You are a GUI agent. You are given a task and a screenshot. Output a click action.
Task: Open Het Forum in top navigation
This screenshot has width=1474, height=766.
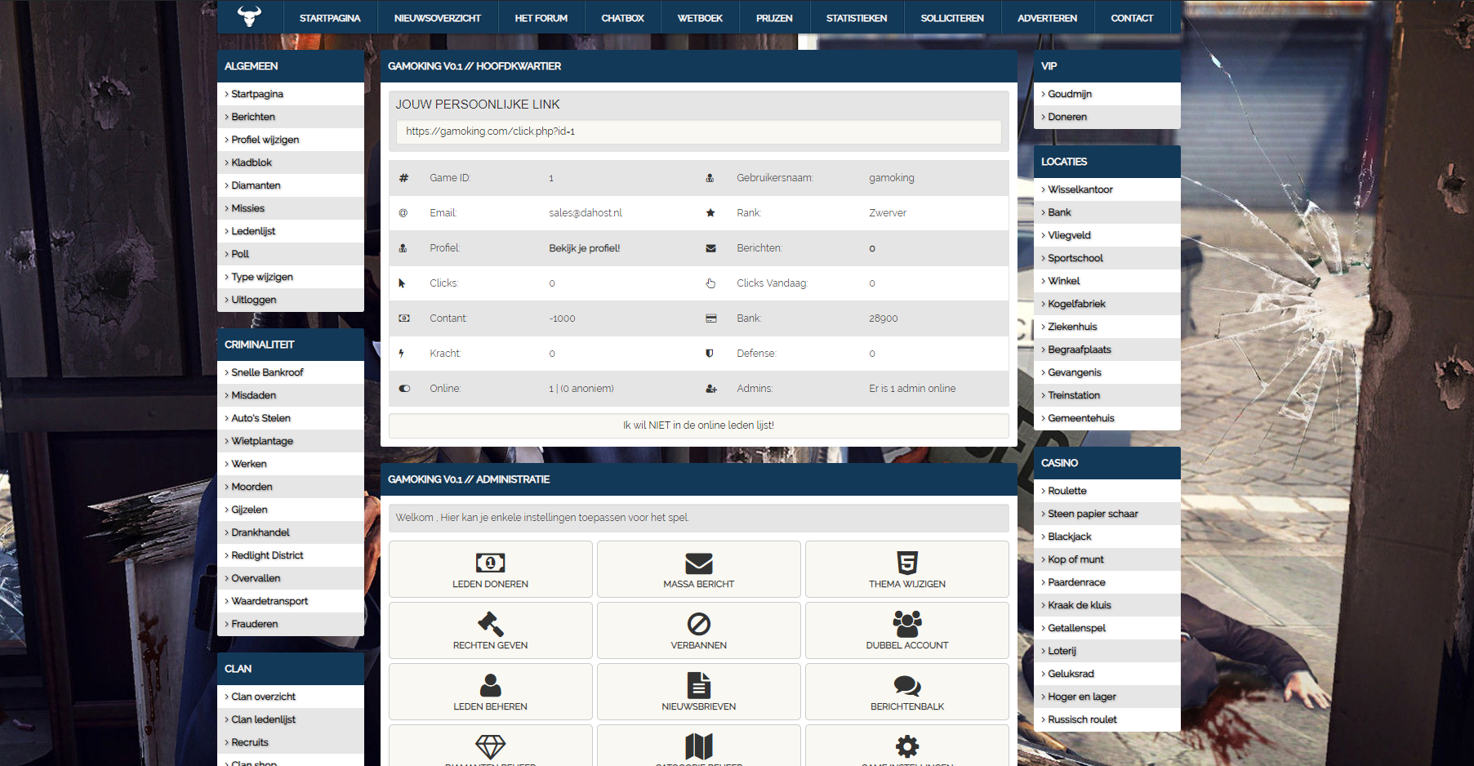pyautogui.click(x=541, y=18)
